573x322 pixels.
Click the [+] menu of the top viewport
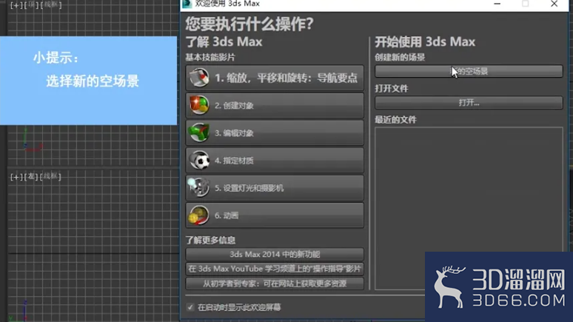(16, 5)
